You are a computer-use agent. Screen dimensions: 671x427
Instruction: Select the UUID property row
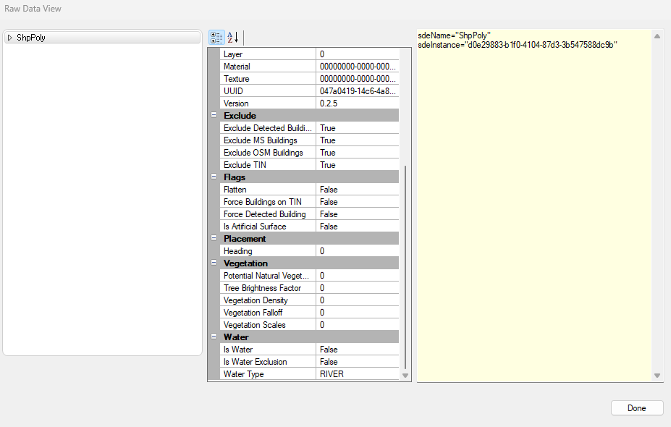[269, 91]
